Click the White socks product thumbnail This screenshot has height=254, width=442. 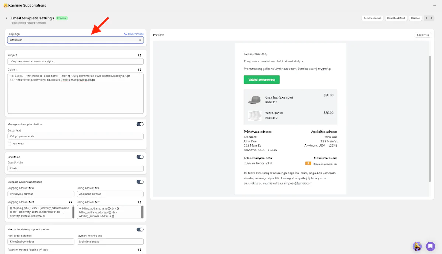point(255,115)
